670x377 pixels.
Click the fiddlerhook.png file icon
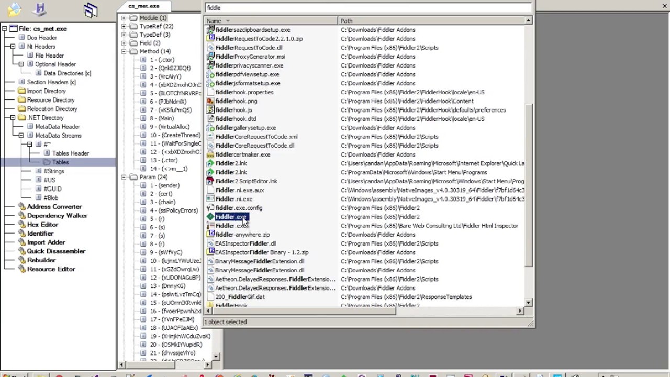tap(210, 101)
